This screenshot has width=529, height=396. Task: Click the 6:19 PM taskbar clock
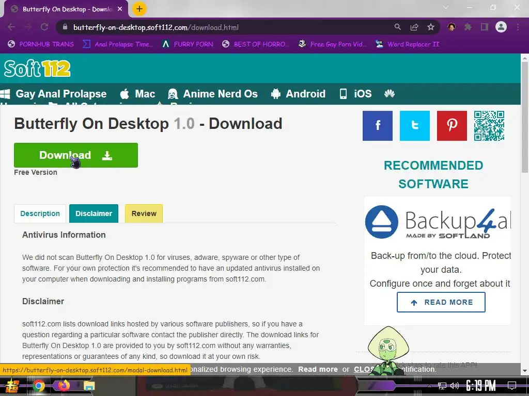[x=481, y=386]
